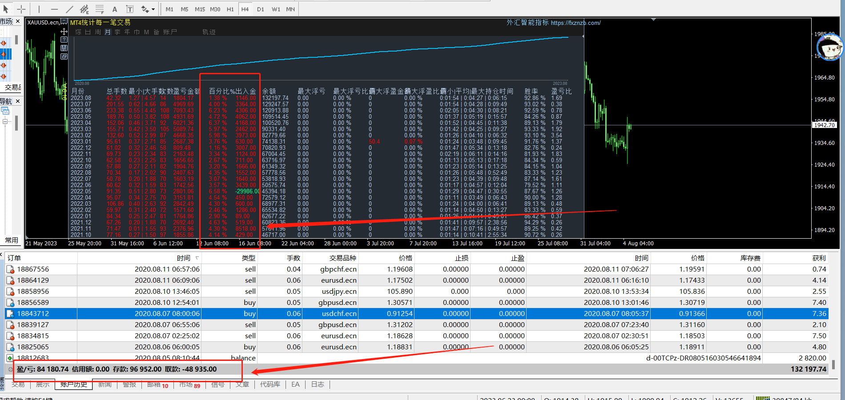Toggle the H4 timeframe button
845x400 pixels.
(x=245, y=9)
